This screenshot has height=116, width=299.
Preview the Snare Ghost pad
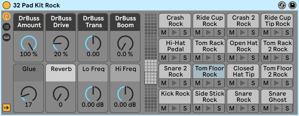276,108
